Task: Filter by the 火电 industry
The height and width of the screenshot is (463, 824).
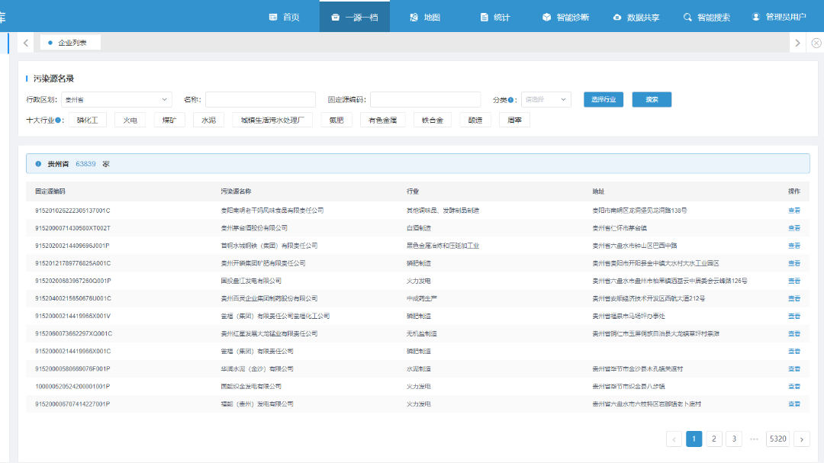Action: point(130,120)
